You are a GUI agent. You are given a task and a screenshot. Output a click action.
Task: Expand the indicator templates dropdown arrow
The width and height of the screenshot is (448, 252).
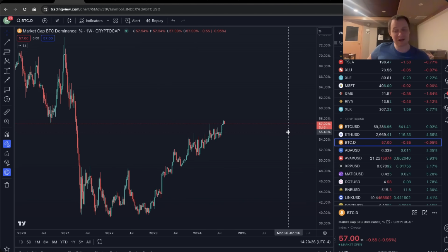click(x=108, y=20)
